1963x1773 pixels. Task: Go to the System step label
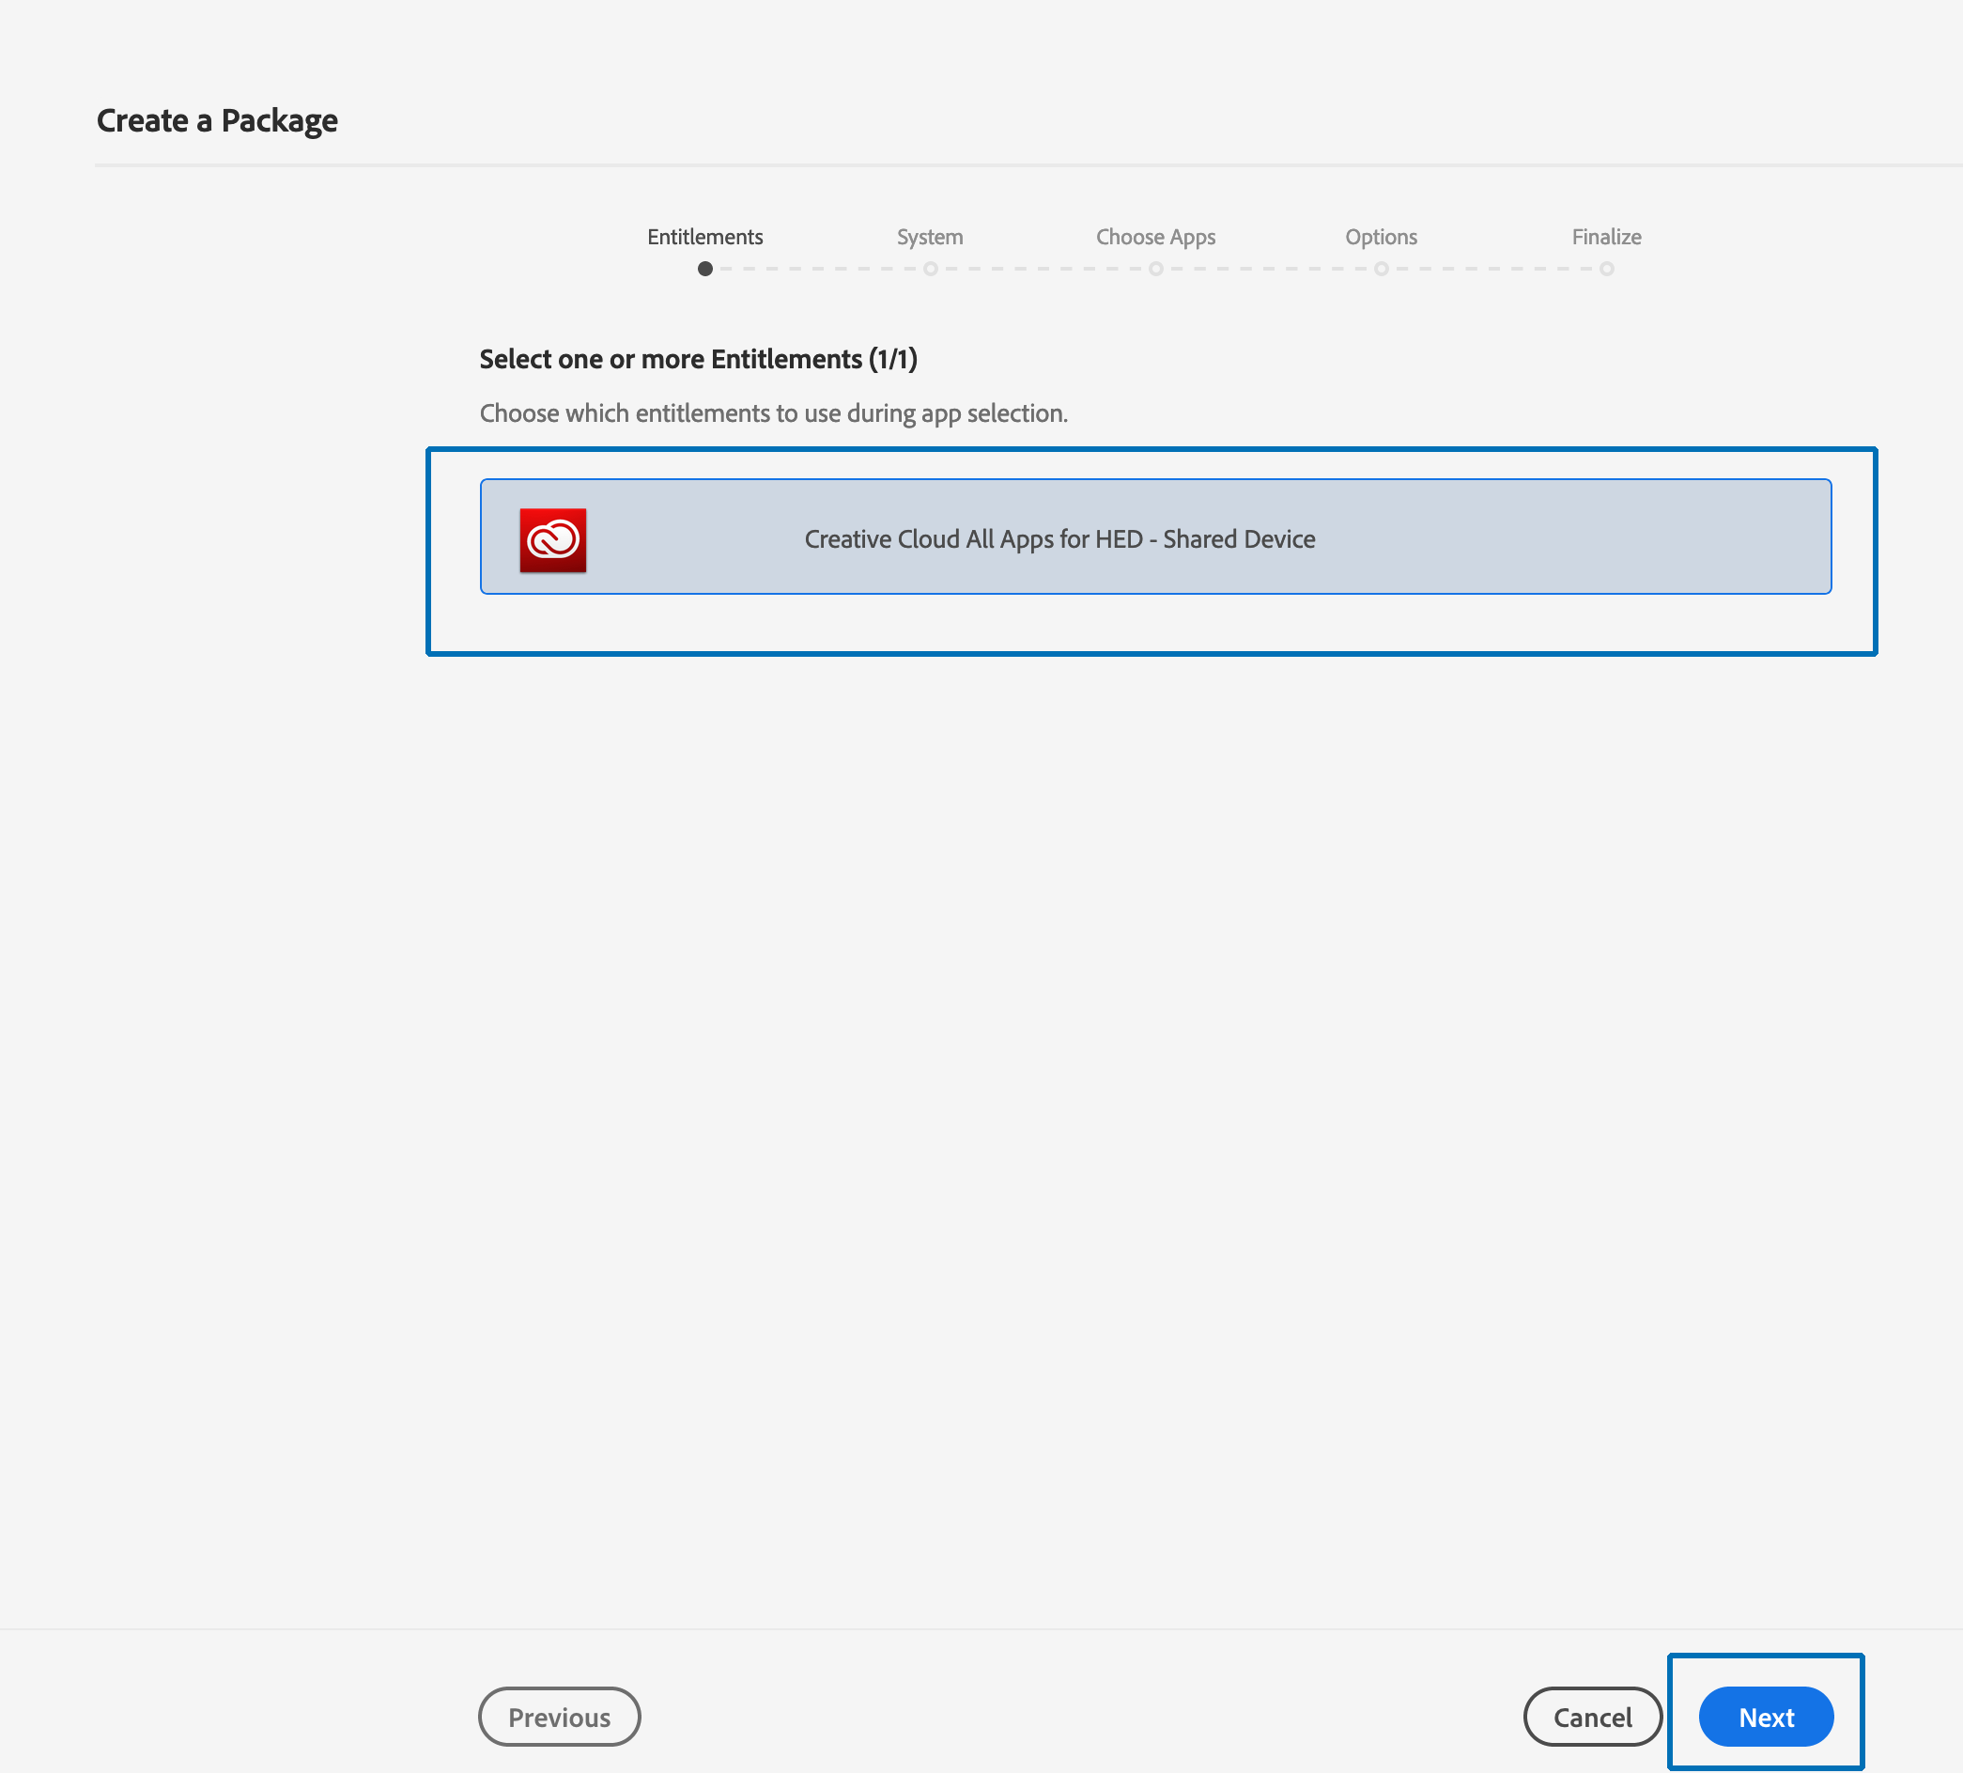[929, 237]
